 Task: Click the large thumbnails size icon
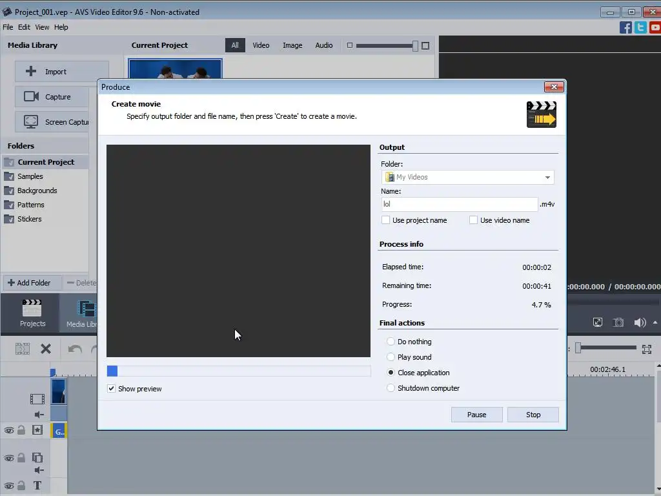point(425,46)
